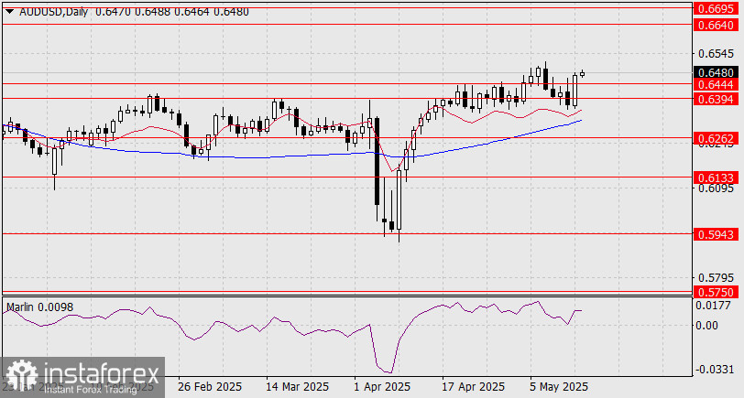The width and height of the screenshot is (744, 398).
Task: Click the 0.6262 red level label
Action: point(717,138)
